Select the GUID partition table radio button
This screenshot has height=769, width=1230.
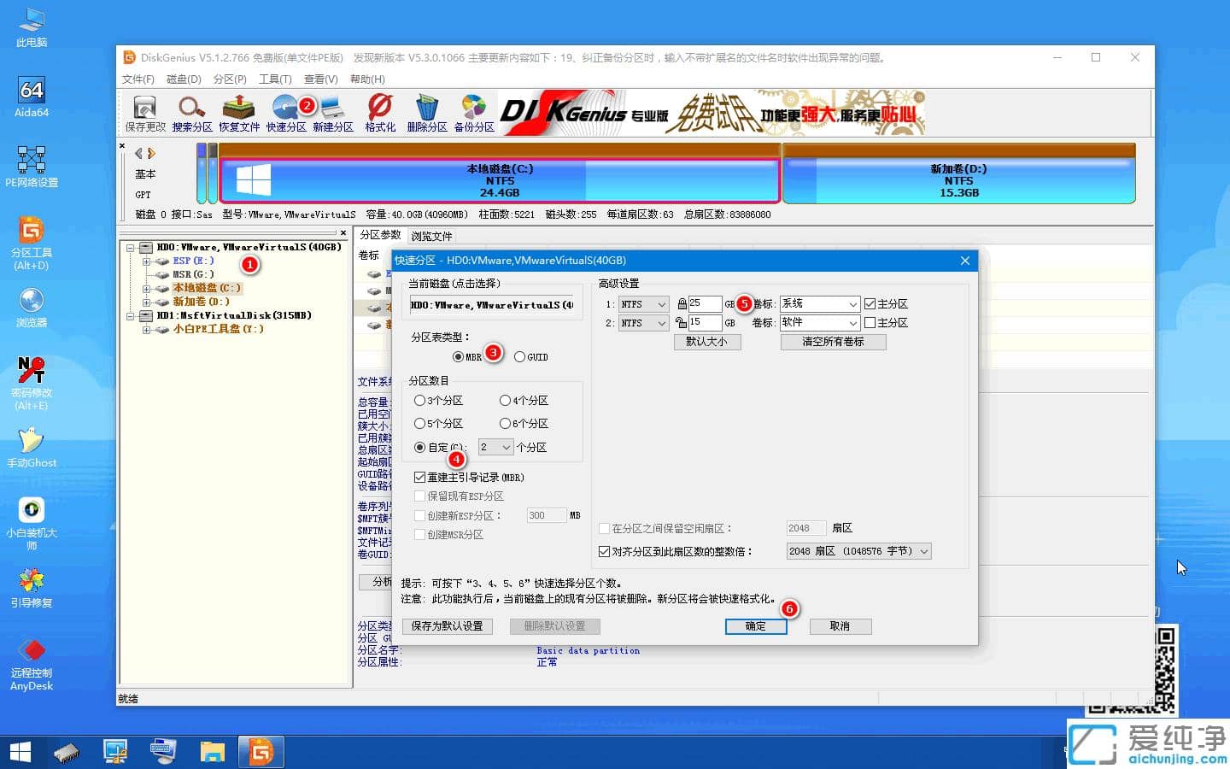[519, 356]
